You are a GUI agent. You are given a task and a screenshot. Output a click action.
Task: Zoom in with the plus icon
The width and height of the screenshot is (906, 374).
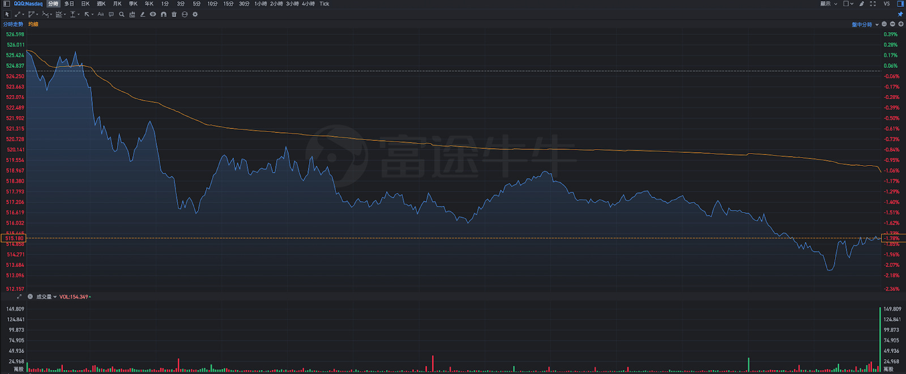coord(901,24)
